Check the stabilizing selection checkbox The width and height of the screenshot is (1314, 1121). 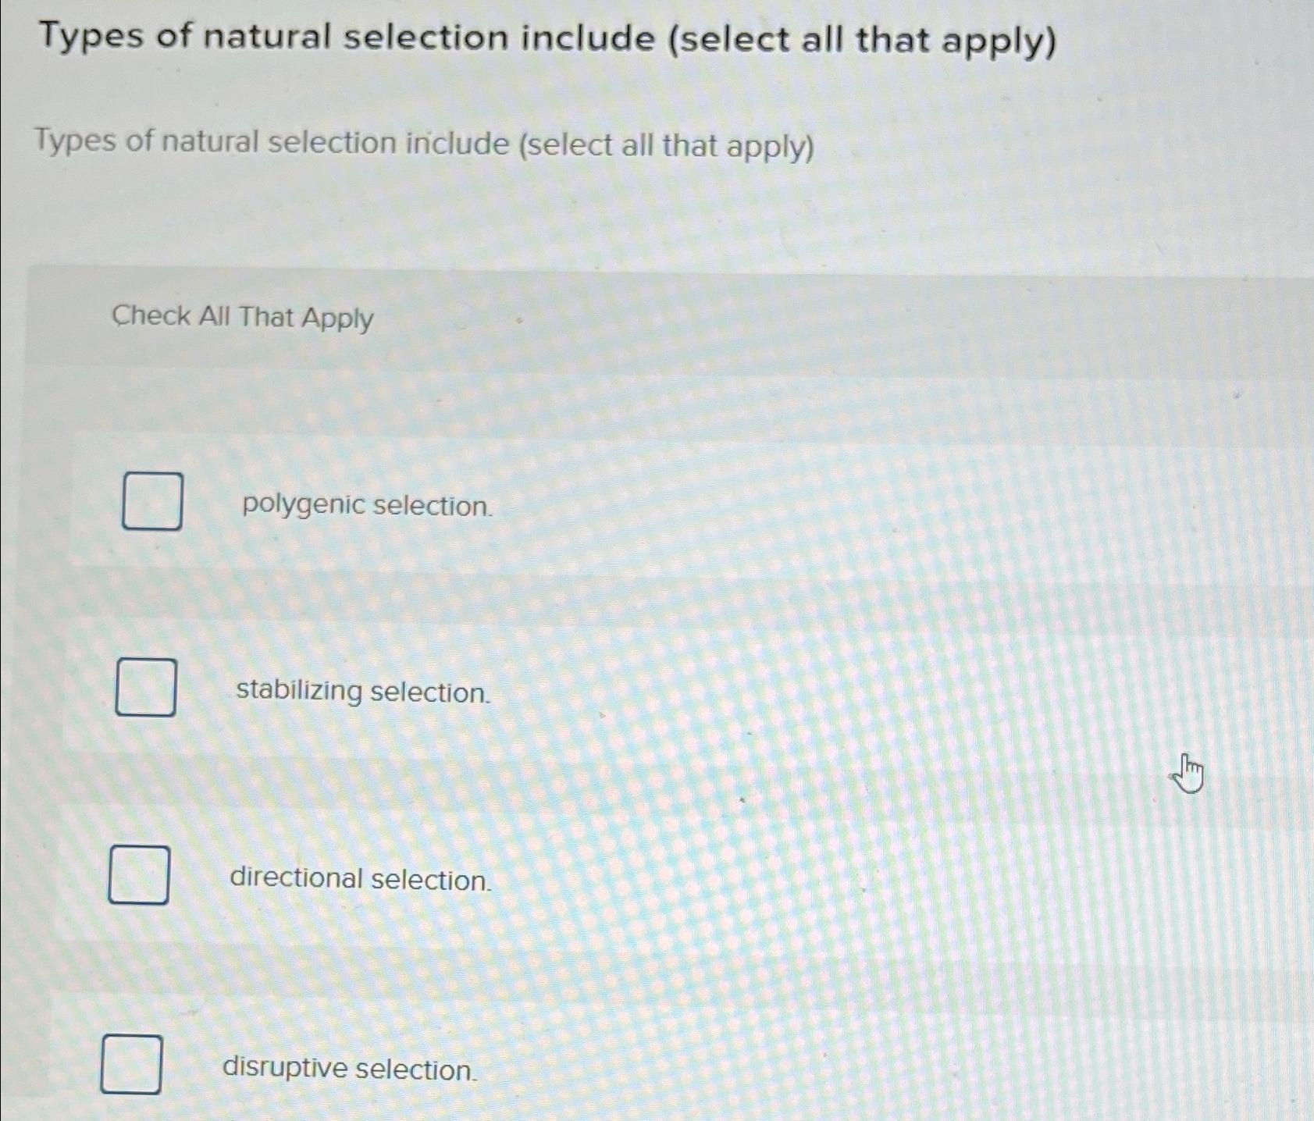click(145, 687)
